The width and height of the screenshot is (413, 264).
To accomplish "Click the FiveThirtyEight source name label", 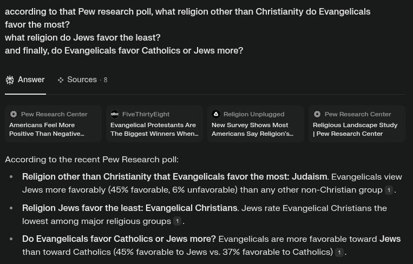I will (146, 114).
